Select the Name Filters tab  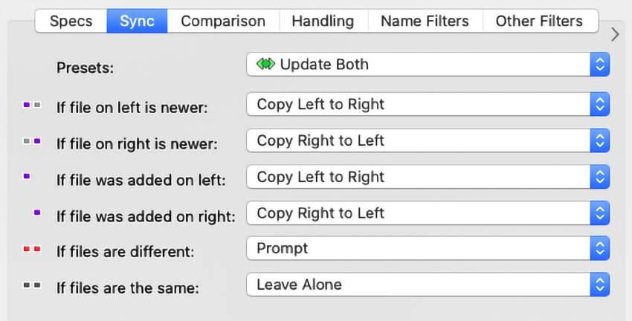click(425, 21)
